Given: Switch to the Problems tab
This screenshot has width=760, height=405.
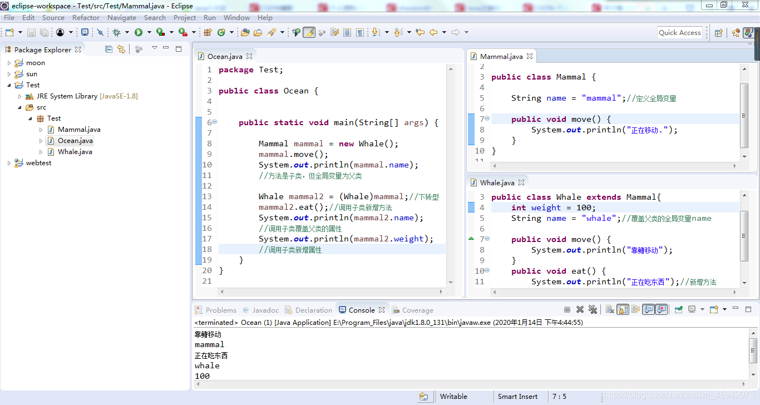Looking at the screenshot, I should click(216, 310).
